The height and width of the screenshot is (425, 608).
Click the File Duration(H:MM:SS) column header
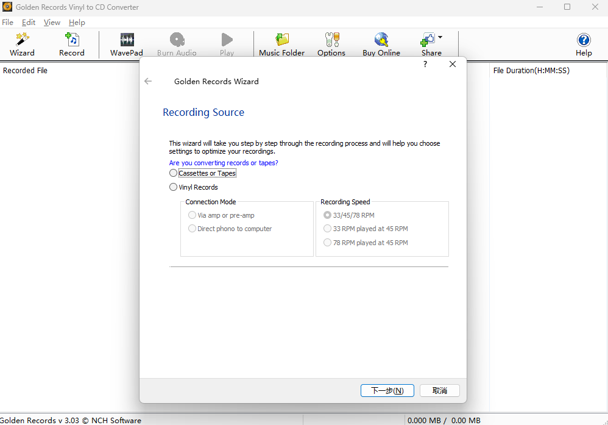coord(531,71)
